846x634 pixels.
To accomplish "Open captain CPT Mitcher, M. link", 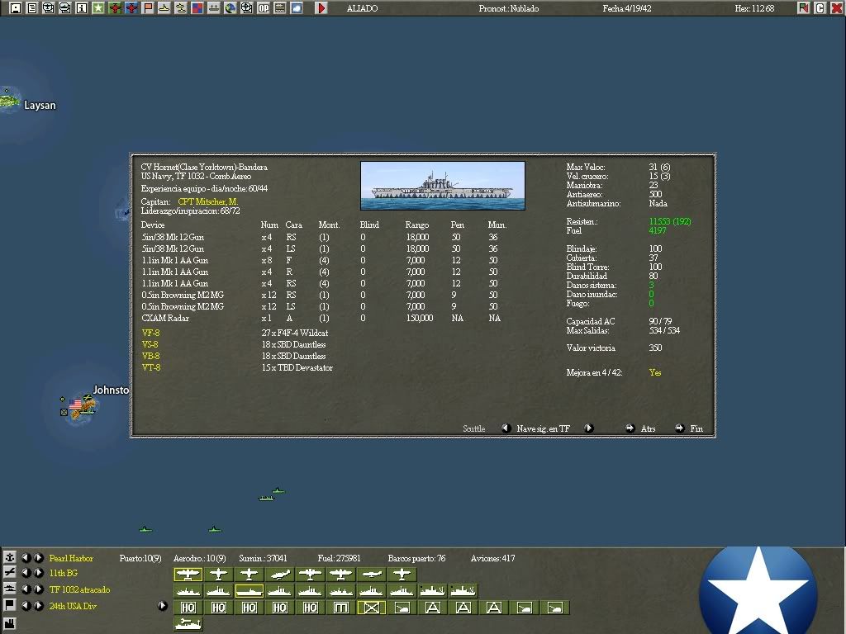I will (x=207, y=201).
